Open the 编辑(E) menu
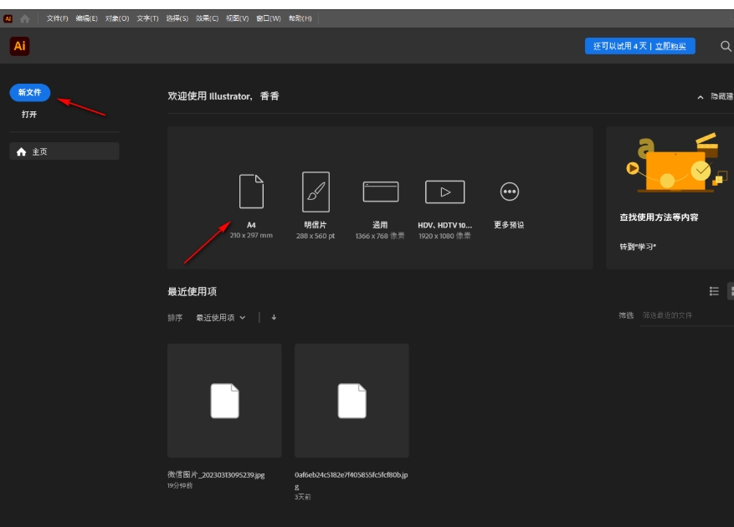This screenshot has height=527, width=734. 86,18
